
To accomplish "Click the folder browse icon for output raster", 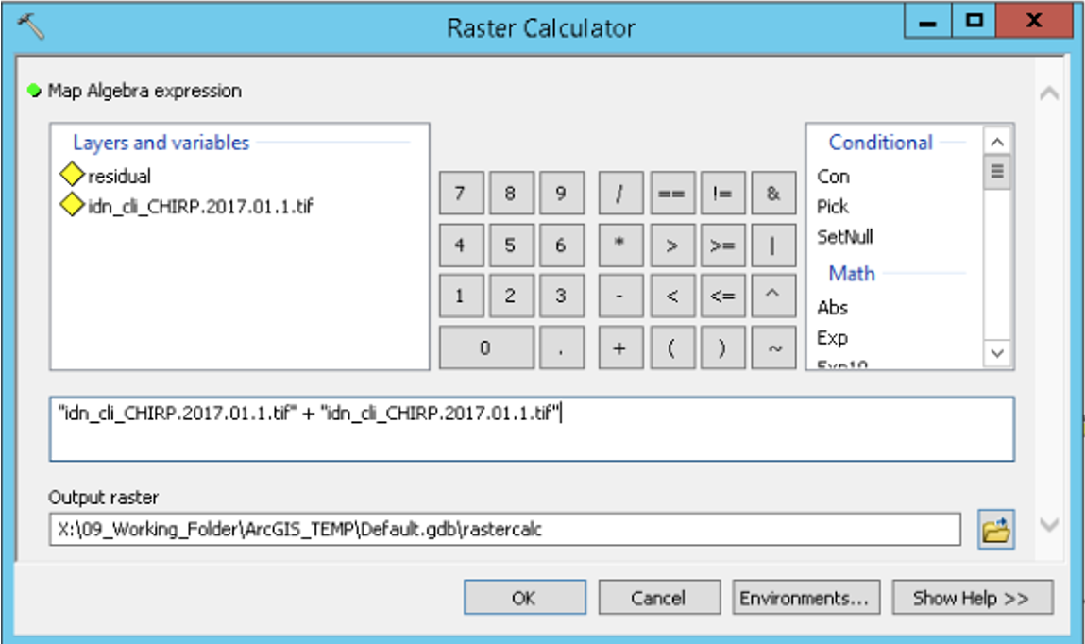I will click(995, 531).
